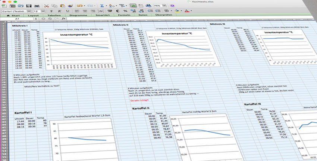Switch to the Formeln ribbon tab

point(123,15)
